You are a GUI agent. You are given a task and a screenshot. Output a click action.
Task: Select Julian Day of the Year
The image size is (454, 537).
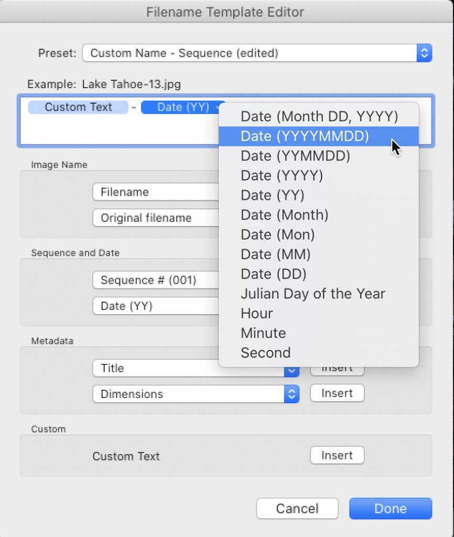pyautogui.click(x=312, y=294)
